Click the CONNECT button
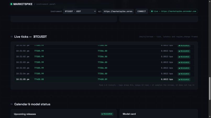211x118 pixels. [142, 11]
